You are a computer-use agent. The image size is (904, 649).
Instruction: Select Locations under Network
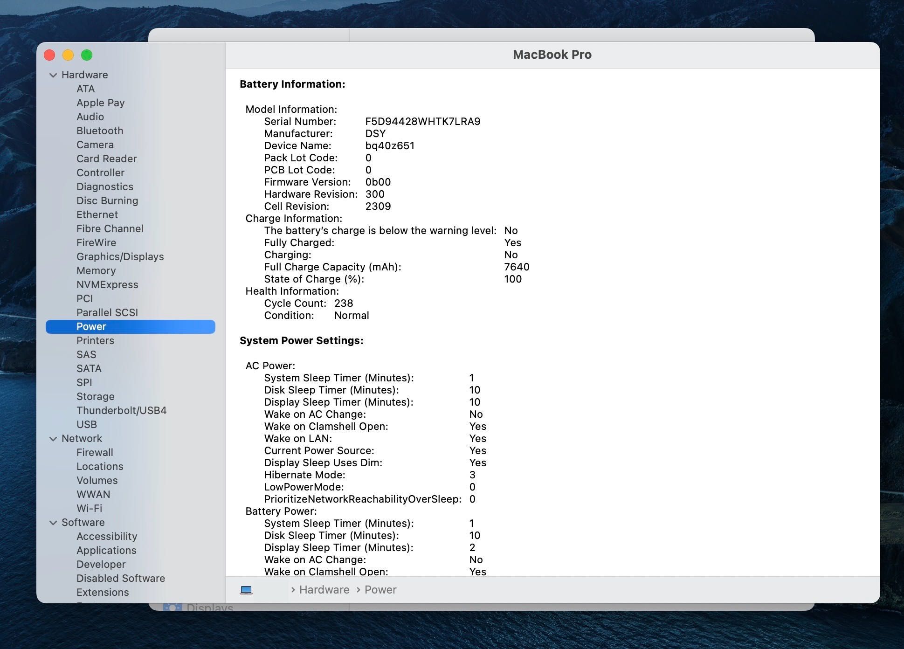100,467
